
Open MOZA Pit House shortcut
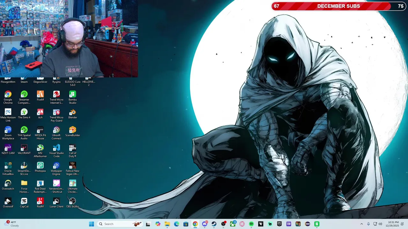tap(40, 133)
